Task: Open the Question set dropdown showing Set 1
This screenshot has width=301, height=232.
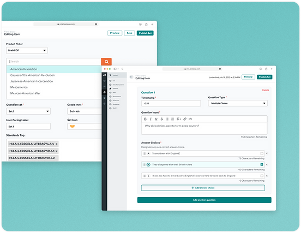Action: (28, 111)
